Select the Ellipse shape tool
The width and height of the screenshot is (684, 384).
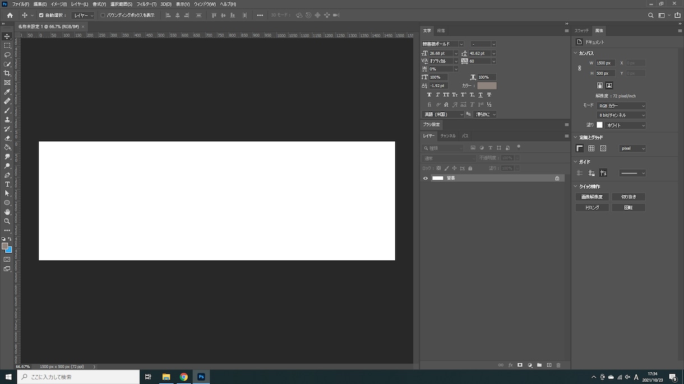7,203
